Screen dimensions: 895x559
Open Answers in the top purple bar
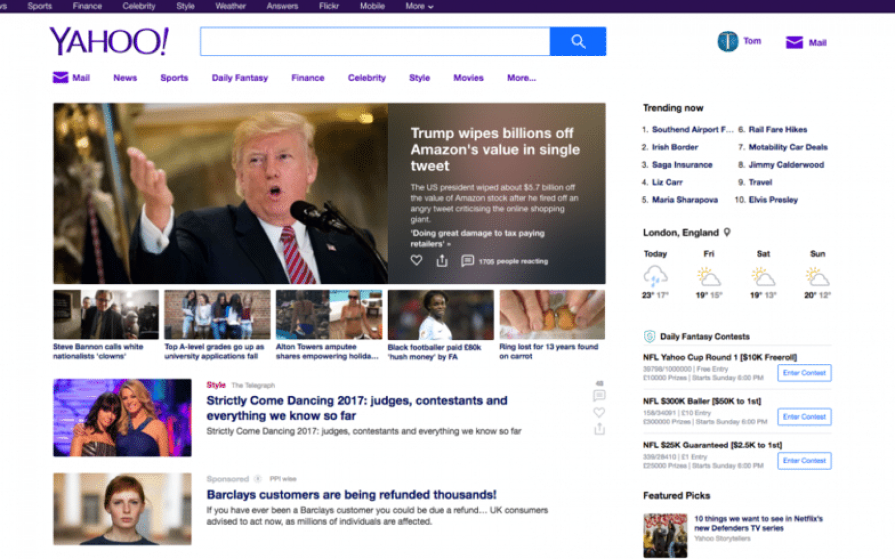pos(282,6)
